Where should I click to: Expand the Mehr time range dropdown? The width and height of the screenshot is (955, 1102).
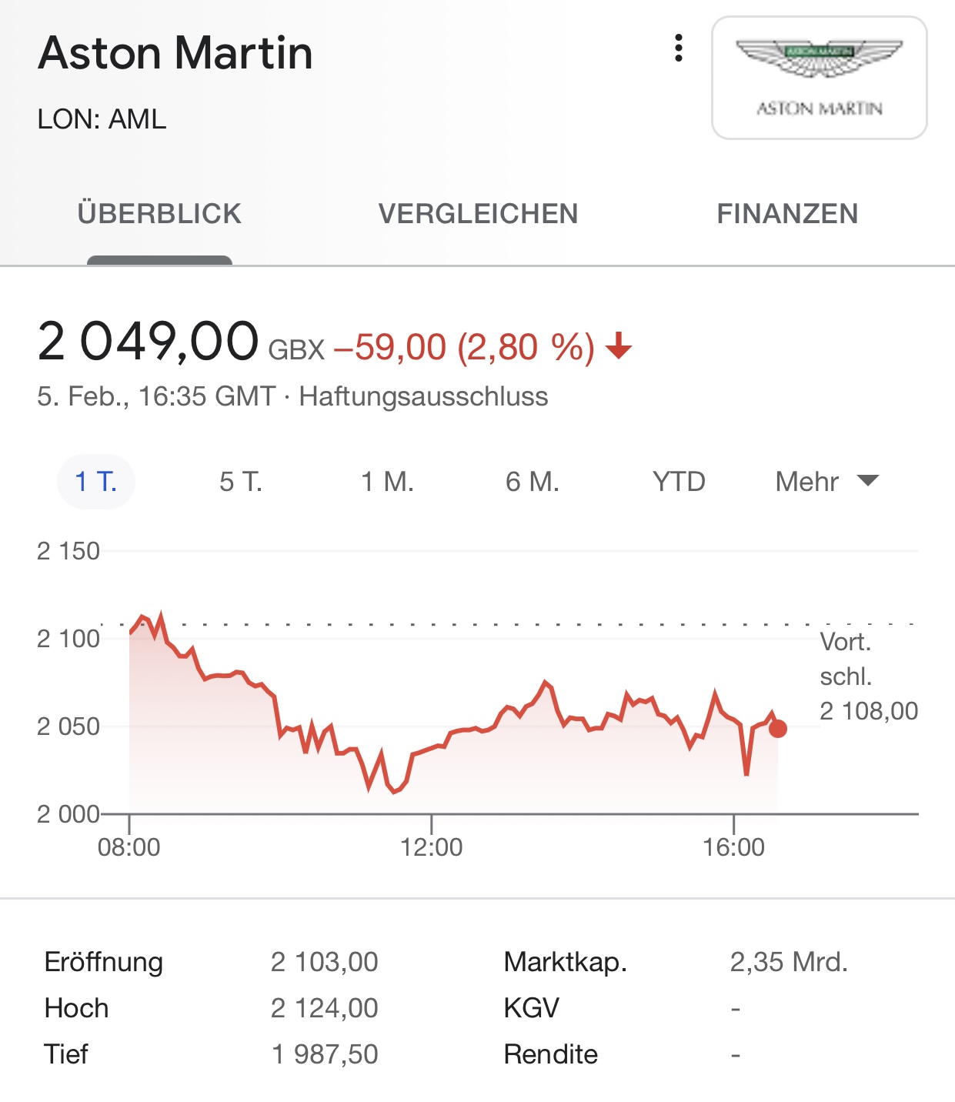click(808, 482)
